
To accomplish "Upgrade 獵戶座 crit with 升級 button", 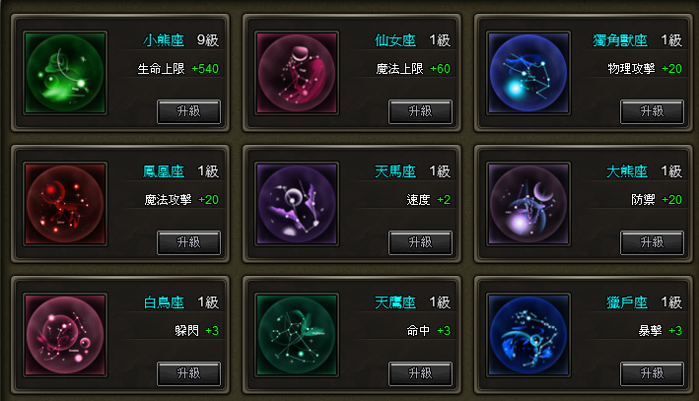I will coord(652,373).
